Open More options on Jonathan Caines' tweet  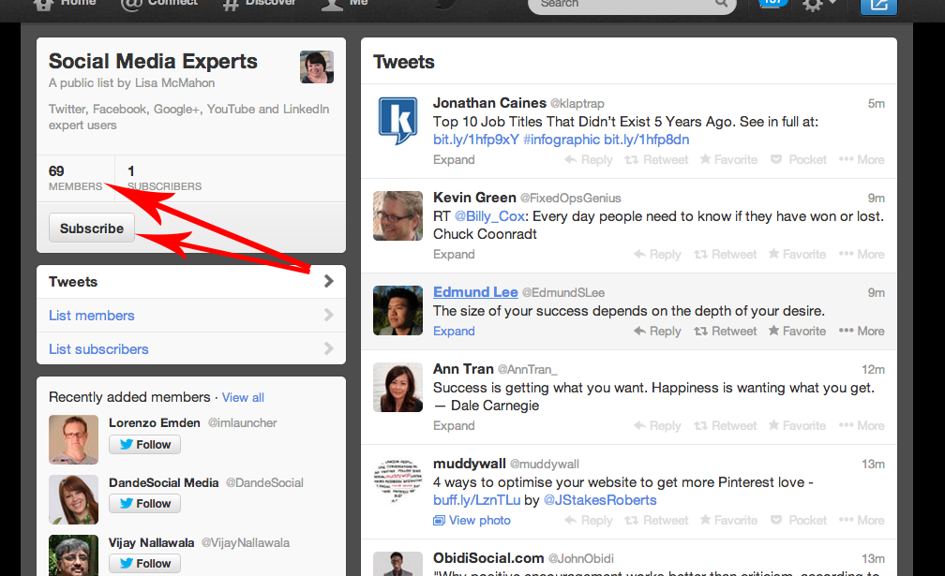(862, 159)
